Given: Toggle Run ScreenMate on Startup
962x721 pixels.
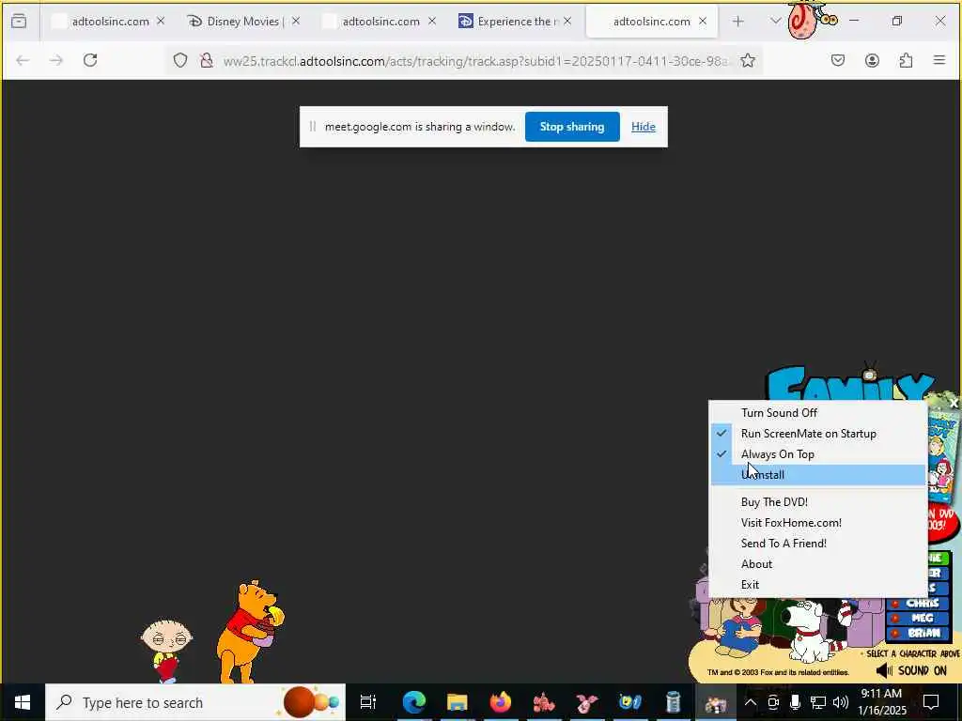Looking at the screenshot, I should point(818,434).
